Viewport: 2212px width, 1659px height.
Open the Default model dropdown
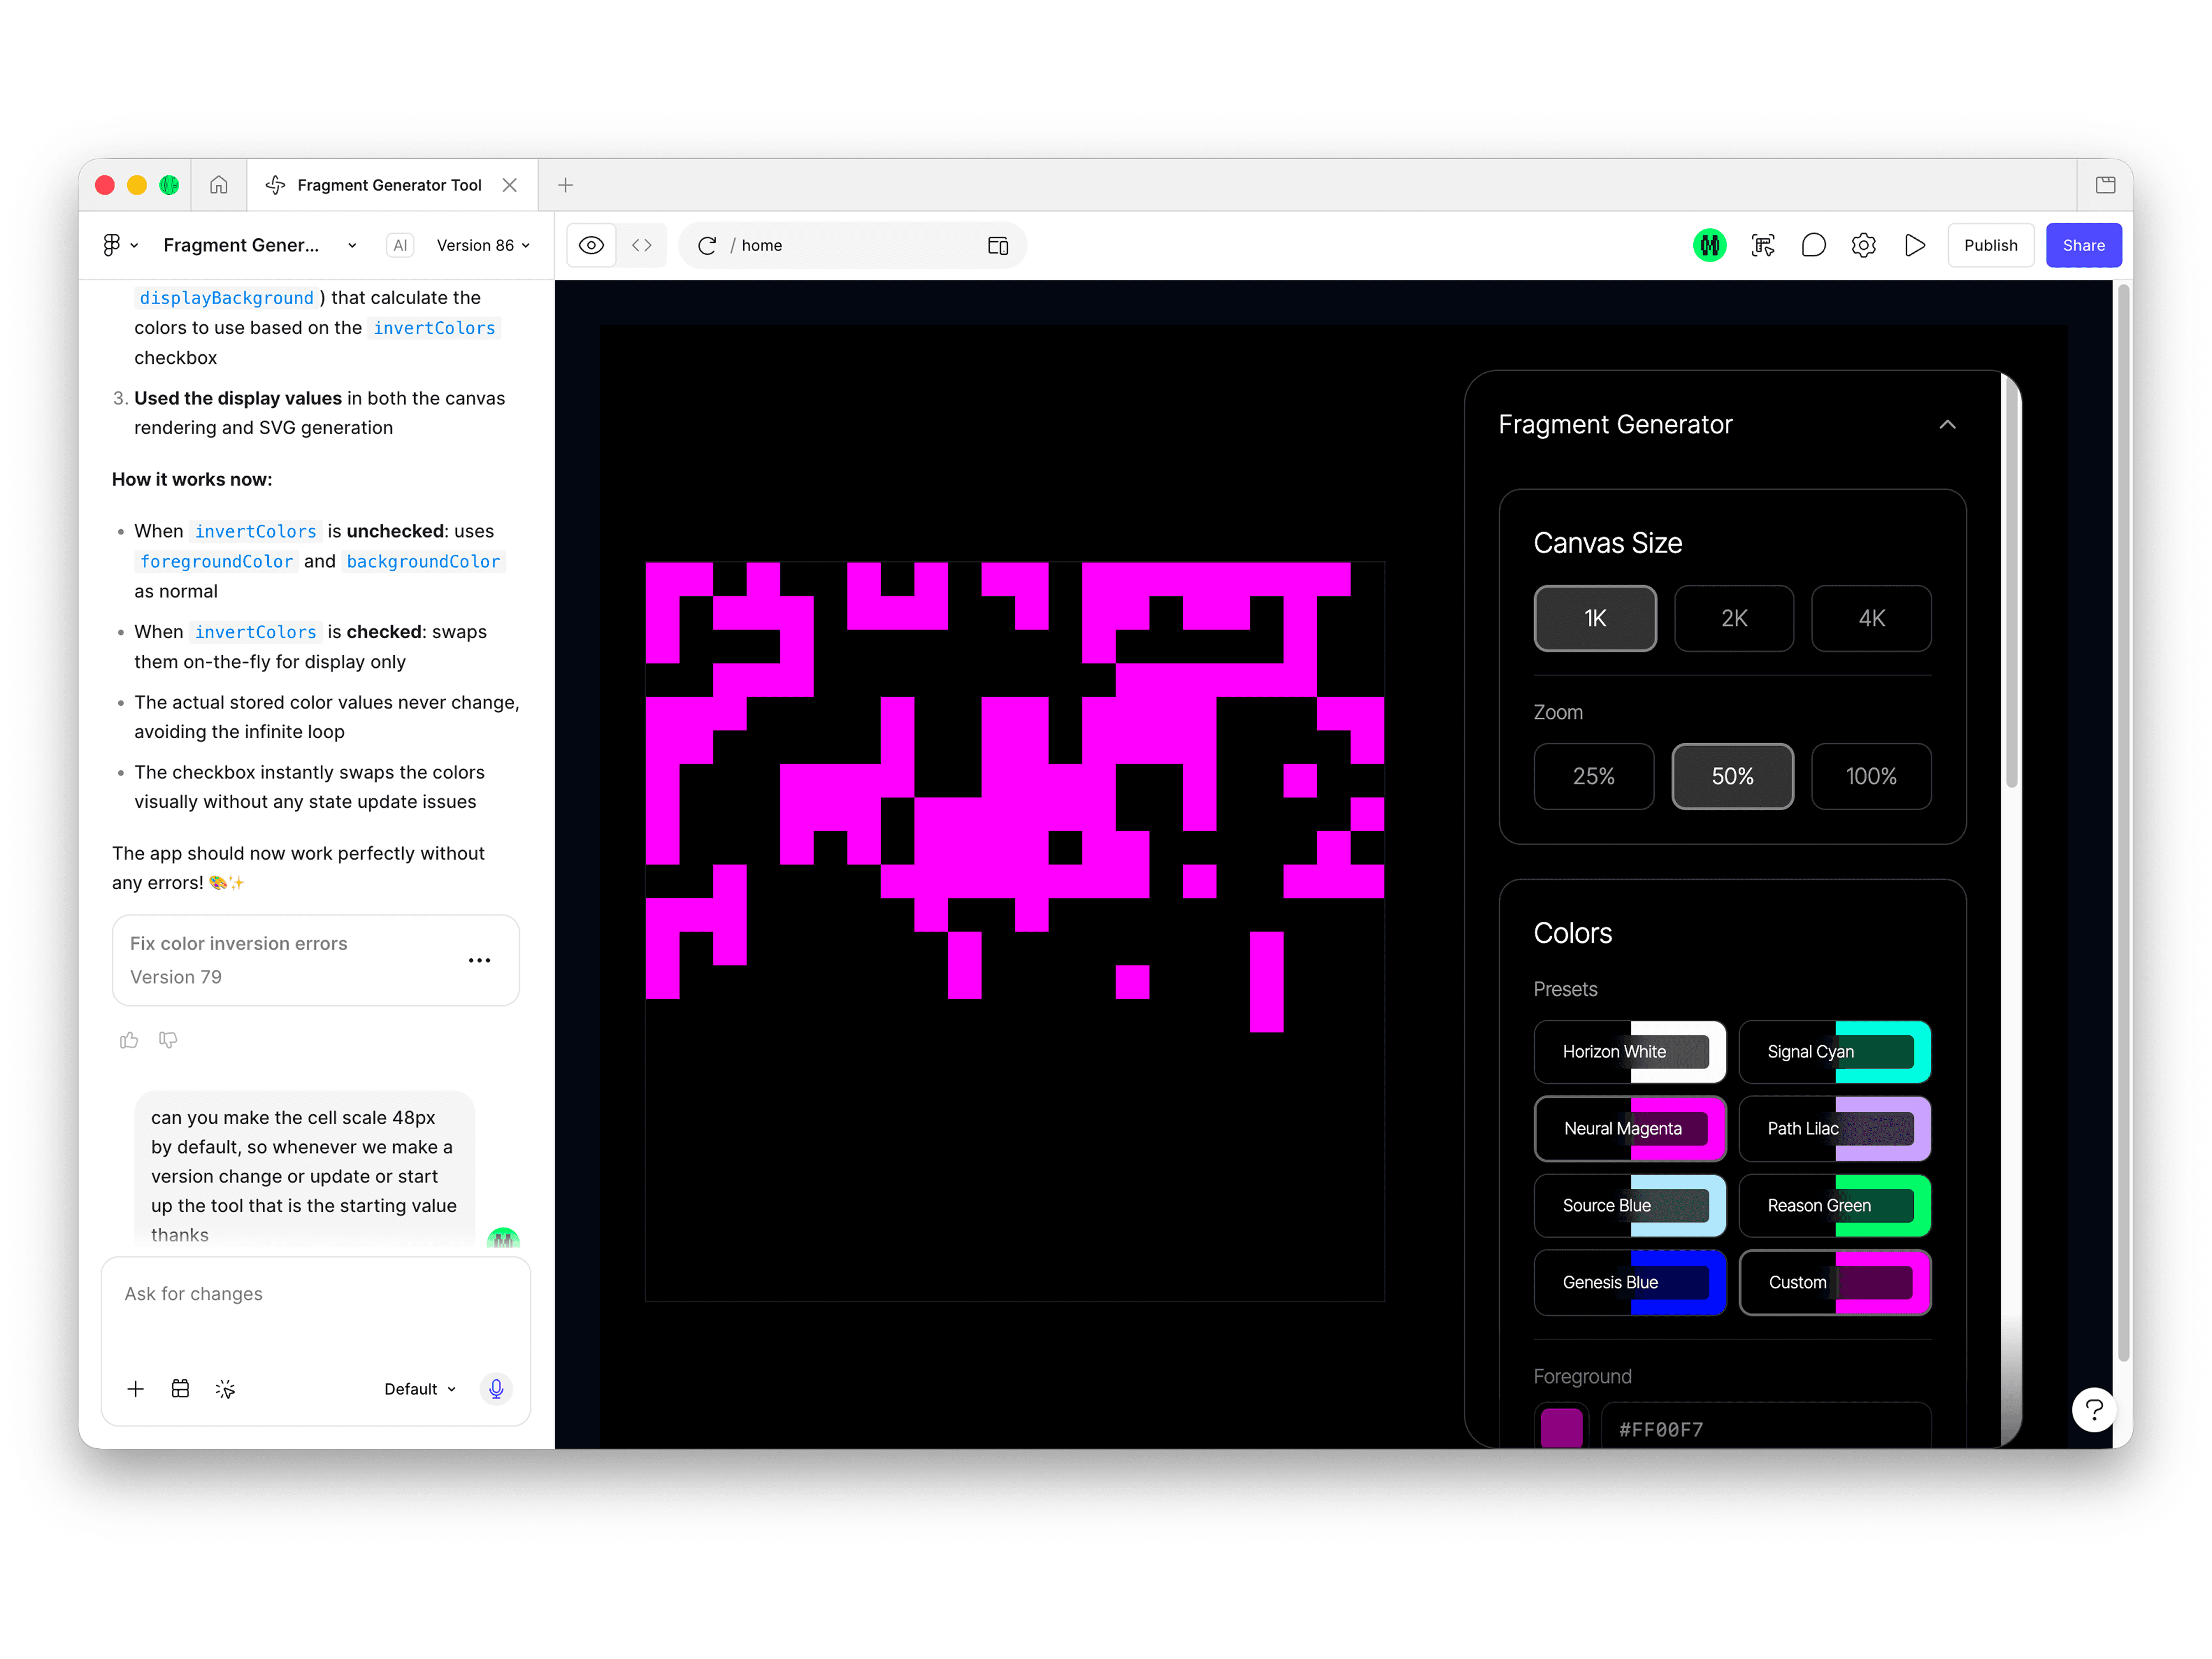coord(420,1388)
